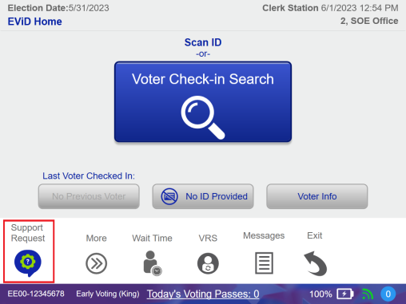
Task: Check the battery charging status icon
Action: [x=345, y=294]
